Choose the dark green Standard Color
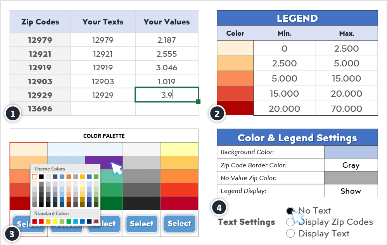This screenshot has width=387, height=245. (x=69, y=221)
